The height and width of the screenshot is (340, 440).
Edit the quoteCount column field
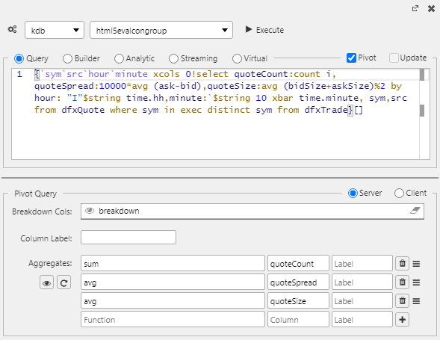click(298, 263)
